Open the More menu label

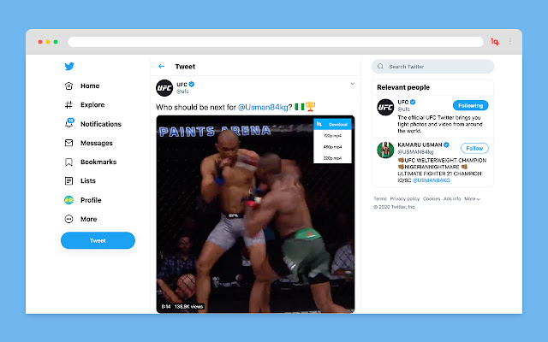89,219
